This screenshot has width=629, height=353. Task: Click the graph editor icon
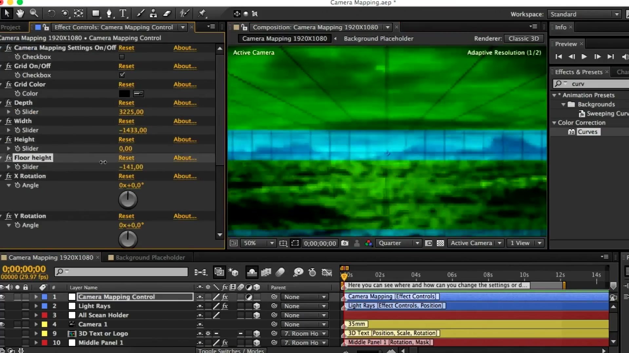(327, 272)
